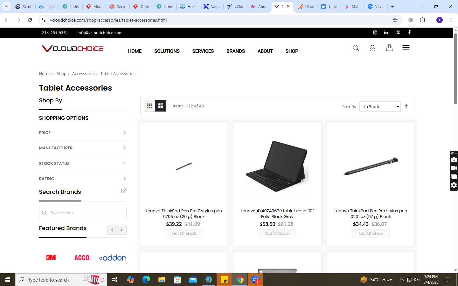Open browser extensions puzzle icon

422,20
